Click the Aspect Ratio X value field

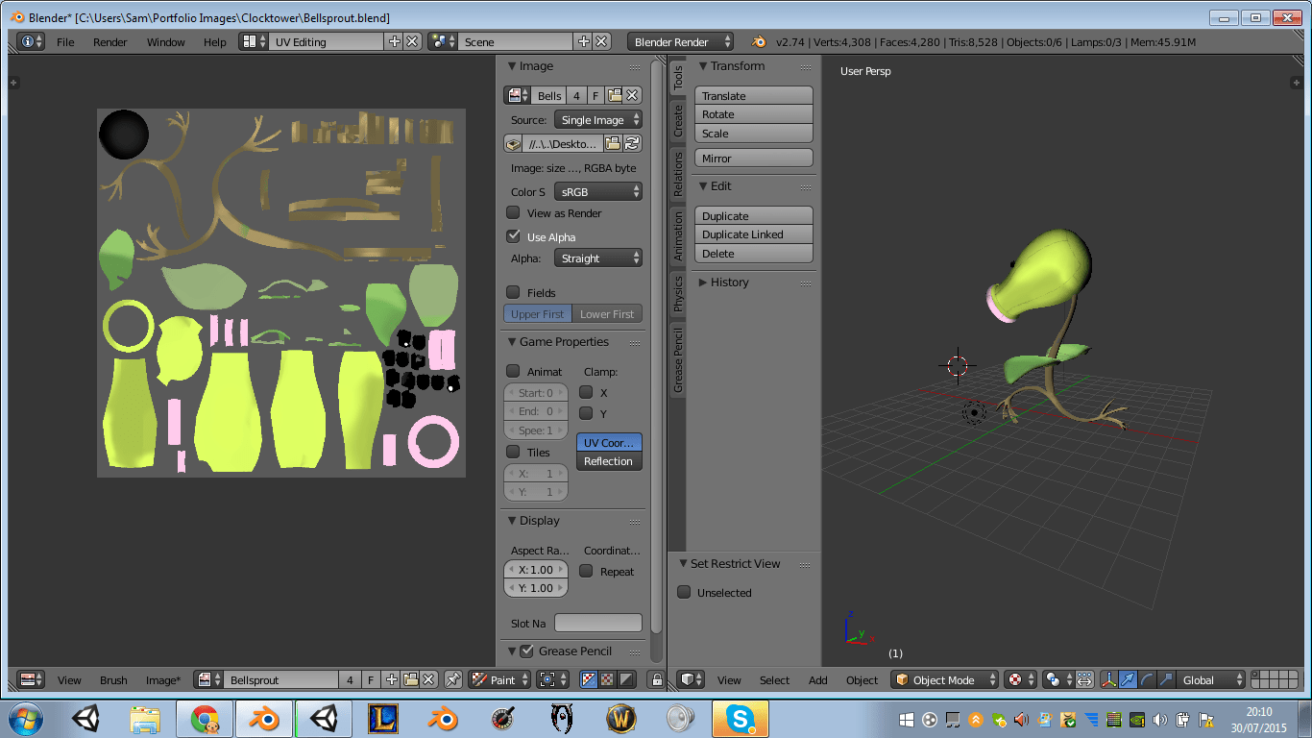[536, 570]
